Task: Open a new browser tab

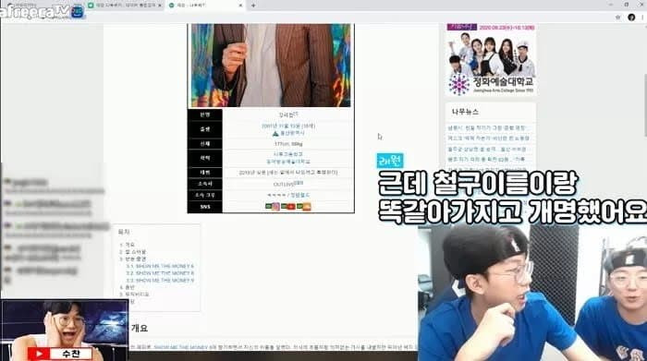Action: pos(253,6)
